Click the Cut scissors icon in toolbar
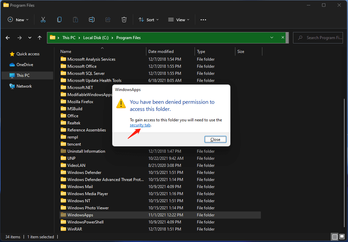 [x=43, y=20]
